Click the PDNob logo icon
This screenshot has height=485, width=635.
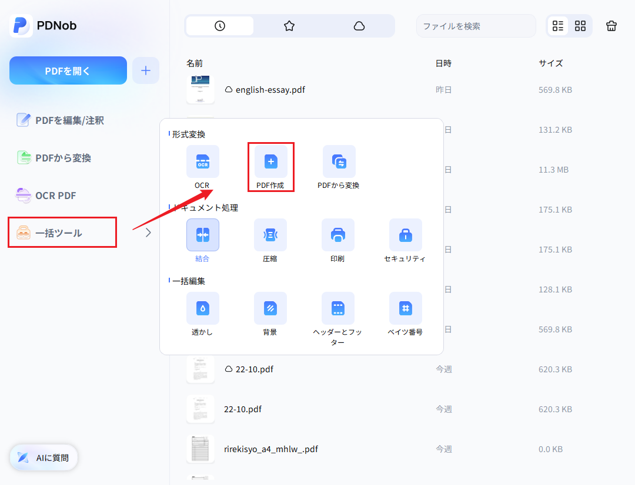(x=21, y=25)
